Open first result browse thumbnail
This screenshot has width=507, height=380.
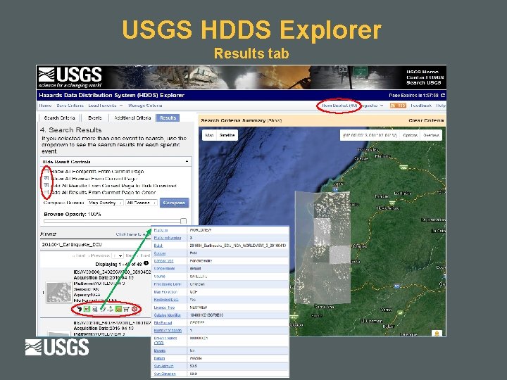pos(58,293)
